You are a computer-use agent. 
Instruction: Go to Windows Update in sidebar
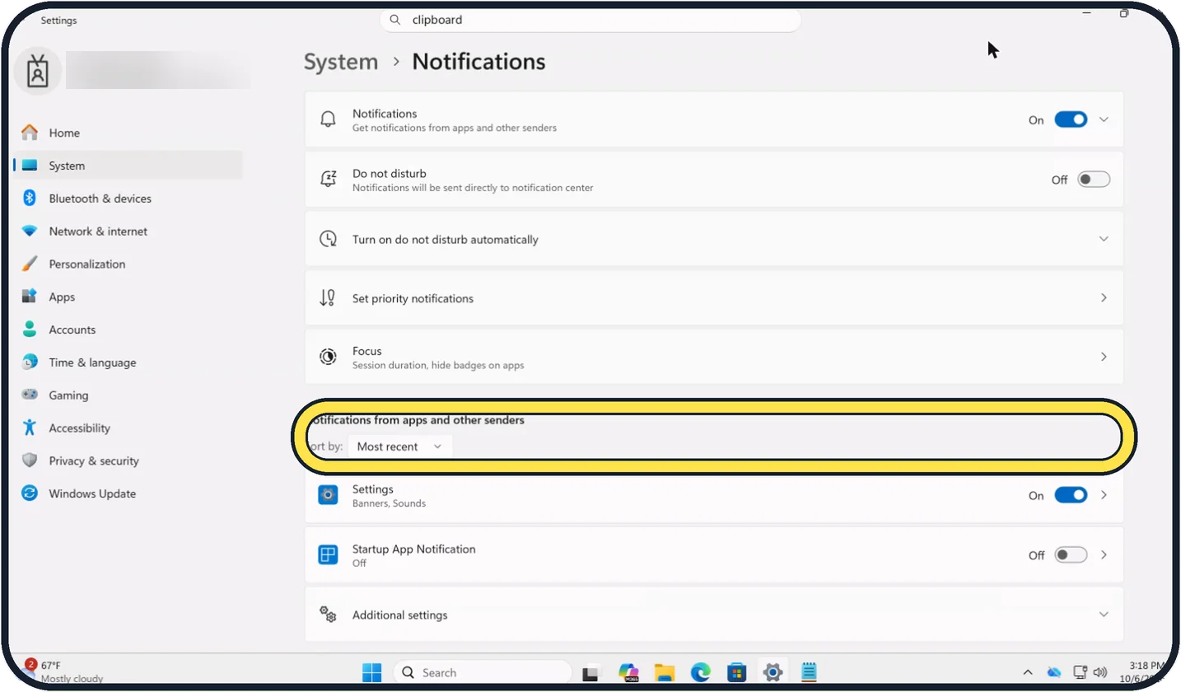click(128, 493)
